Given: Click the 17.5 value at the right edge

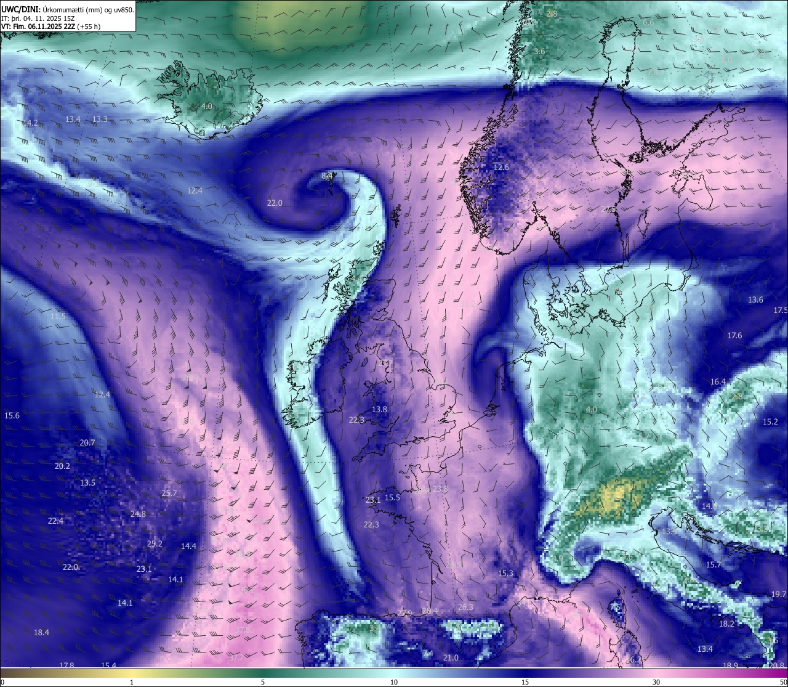Looking at the screenshot, I should (x=781, y=311).
